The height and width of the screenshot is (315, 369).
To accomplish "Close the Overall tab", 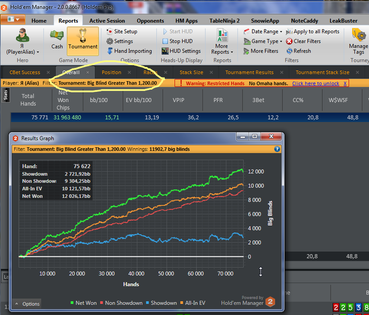I will 88,72.
